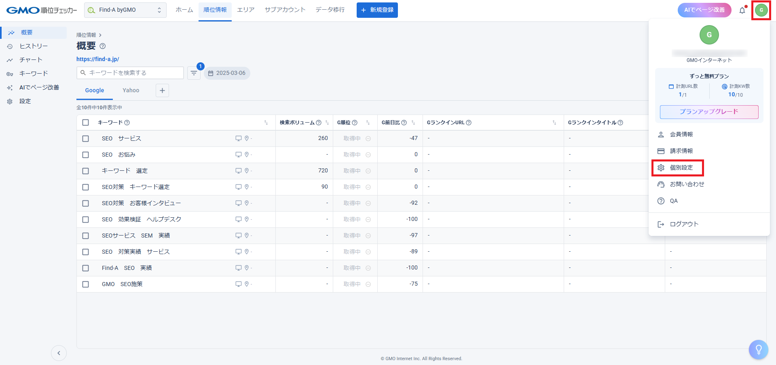
Task: Click the AIでページ改善 header button
Action: click(x=704, y=10)
